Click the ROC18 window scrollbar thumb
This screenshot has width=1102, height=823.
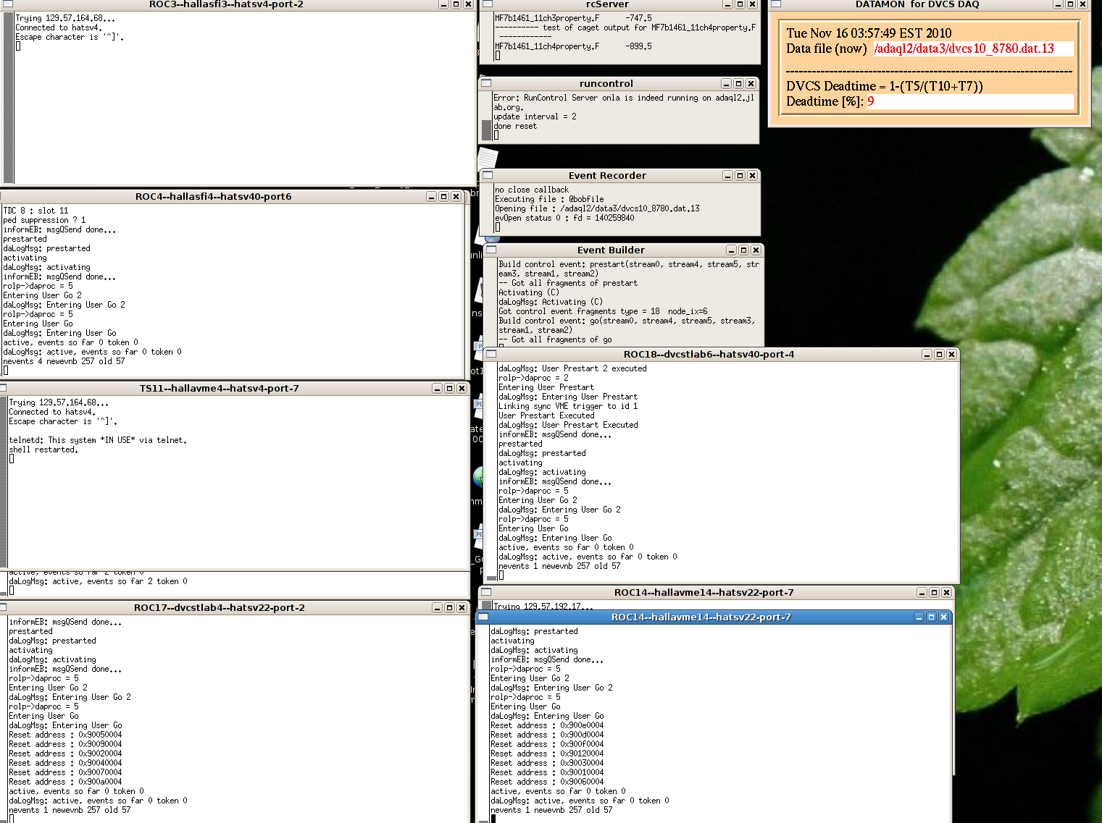point(492,577)
